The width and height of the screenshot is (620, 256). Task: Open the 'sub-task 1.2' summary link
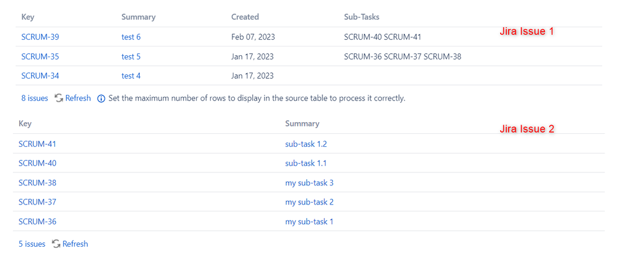click(306, 144)
